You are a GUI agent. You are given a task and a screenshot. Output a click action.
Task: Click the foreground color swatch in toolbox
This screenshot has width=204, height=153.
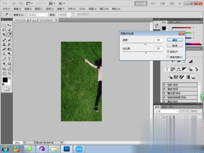(5, 80)
